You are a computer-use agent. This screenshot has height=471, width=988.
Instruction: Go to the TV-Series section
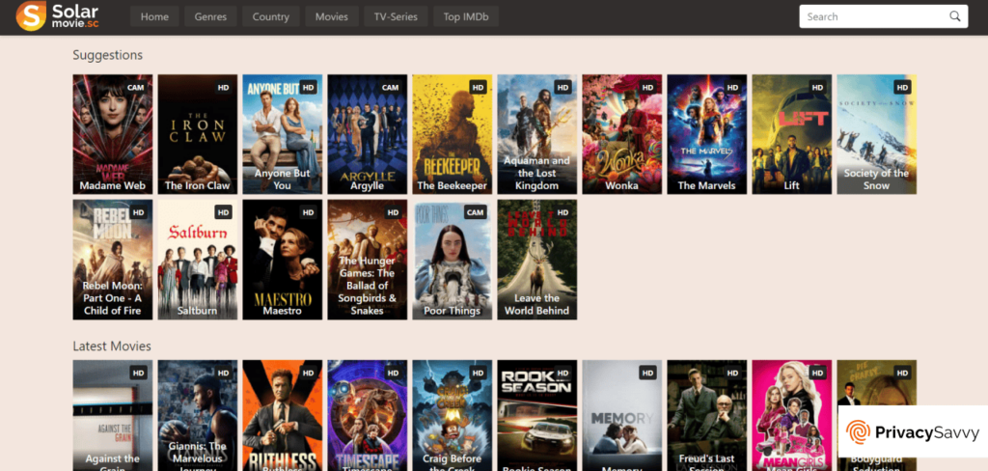pos(396,17)
